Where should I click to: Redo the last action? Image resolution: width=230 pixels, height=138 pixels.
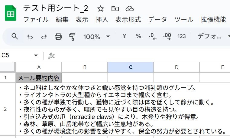tap(44, 37)
